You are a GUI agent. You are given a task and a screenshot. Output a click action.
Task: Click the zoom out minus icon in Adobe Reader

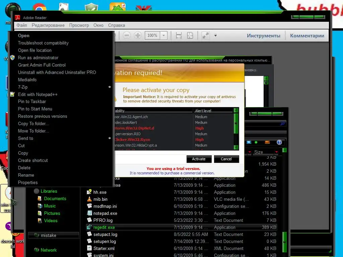[x=127, y=35]
